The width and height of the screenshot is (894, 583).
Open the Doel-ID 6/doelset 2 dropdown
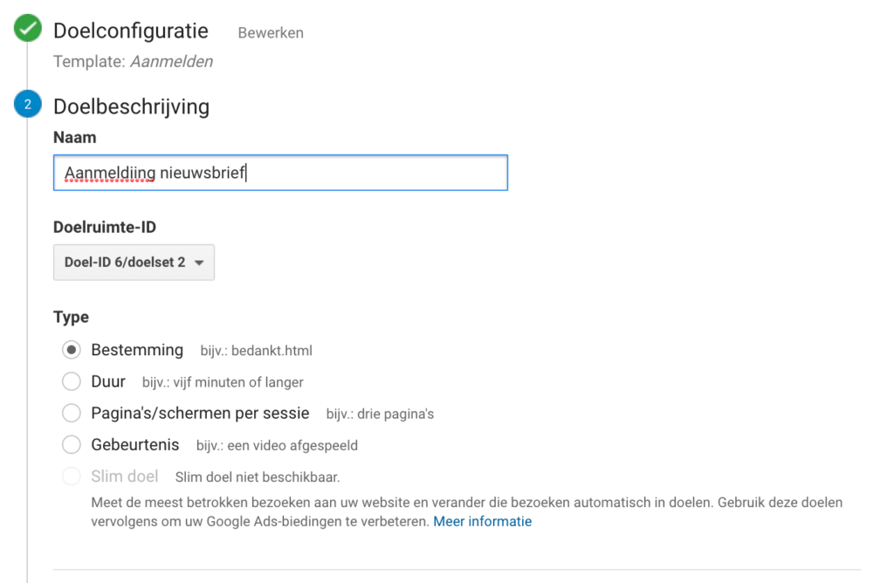coord(134,262)
